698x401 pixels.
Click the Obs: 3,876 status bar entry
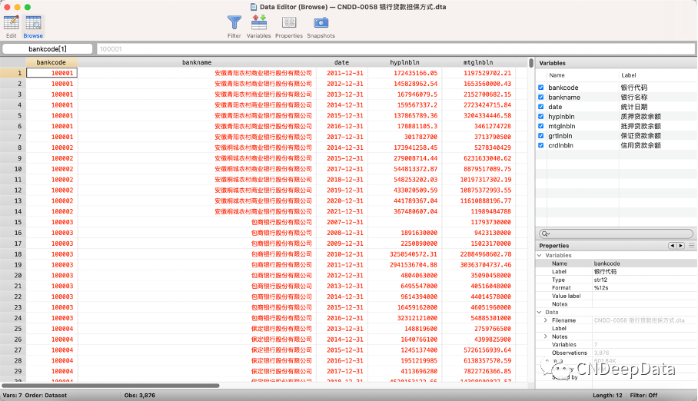(x=140, y=395)
